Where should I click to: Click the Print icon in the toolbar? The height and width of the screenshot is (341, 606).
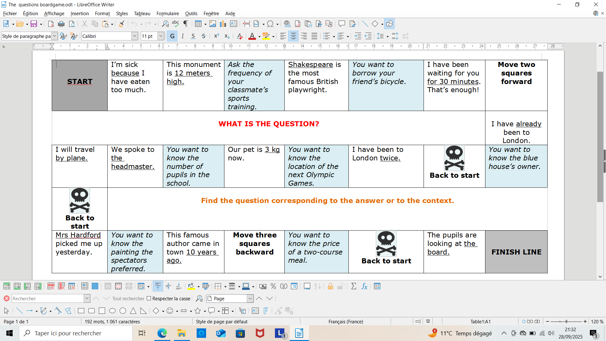[x=61, y=24]
